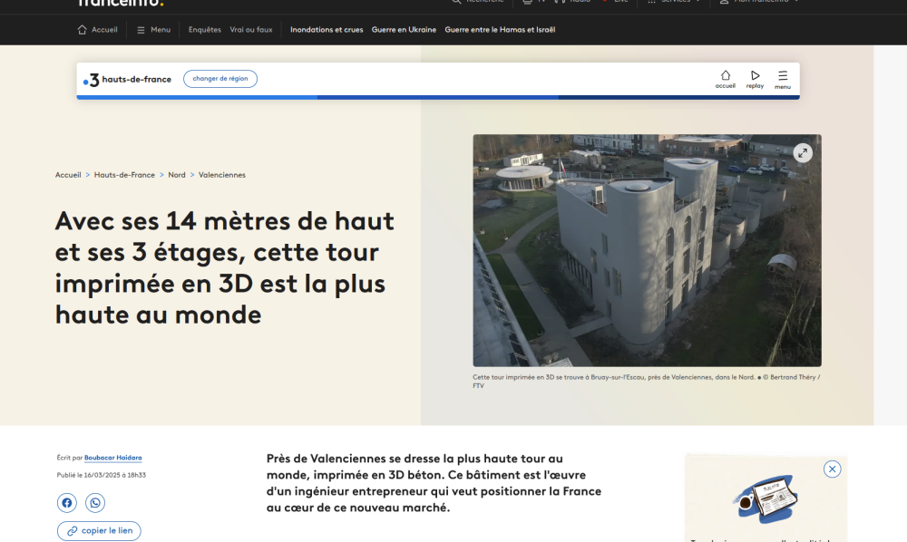Open Guerre entre le Hamas et Israël topic

[x=500, y=30]
